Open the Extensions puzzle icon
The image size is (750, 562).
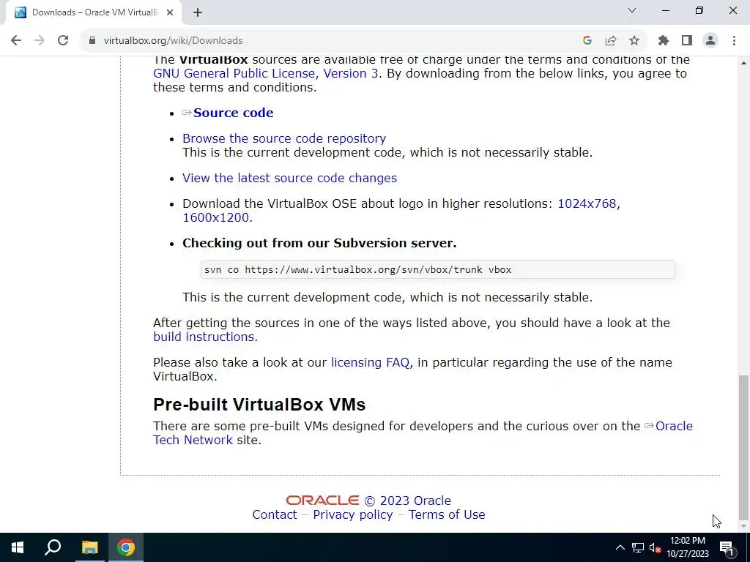point(664,41)
